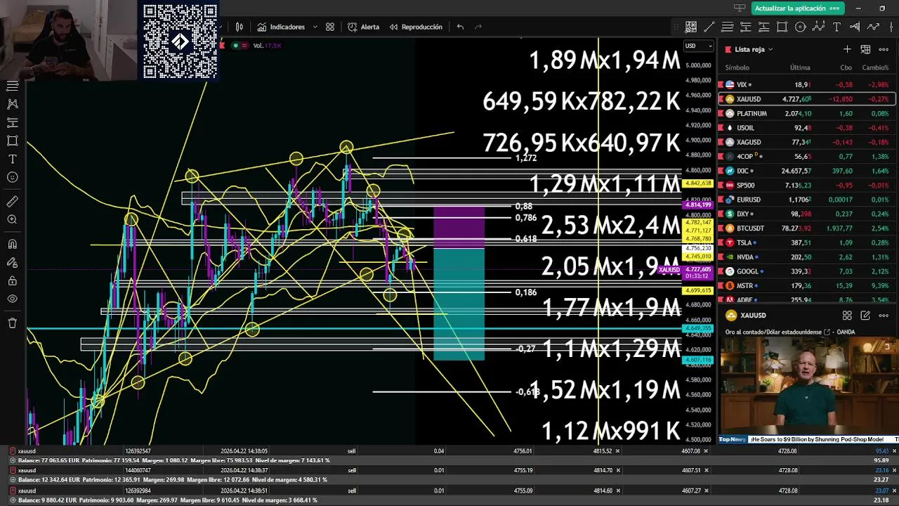Expand the Balance 12 342.64 EUR row
The image size is (899, 506).
pos(13,480)
